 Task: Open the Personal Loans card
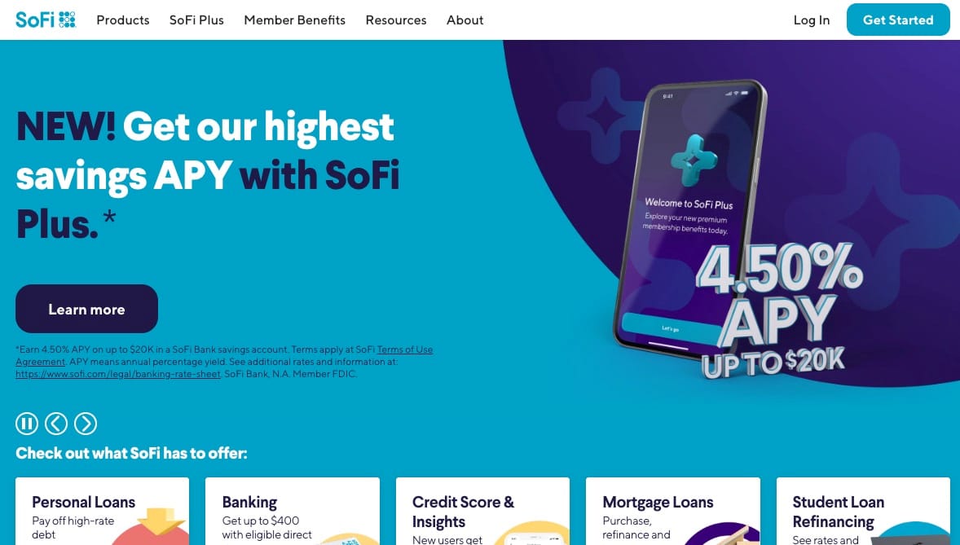pos(102,512)
